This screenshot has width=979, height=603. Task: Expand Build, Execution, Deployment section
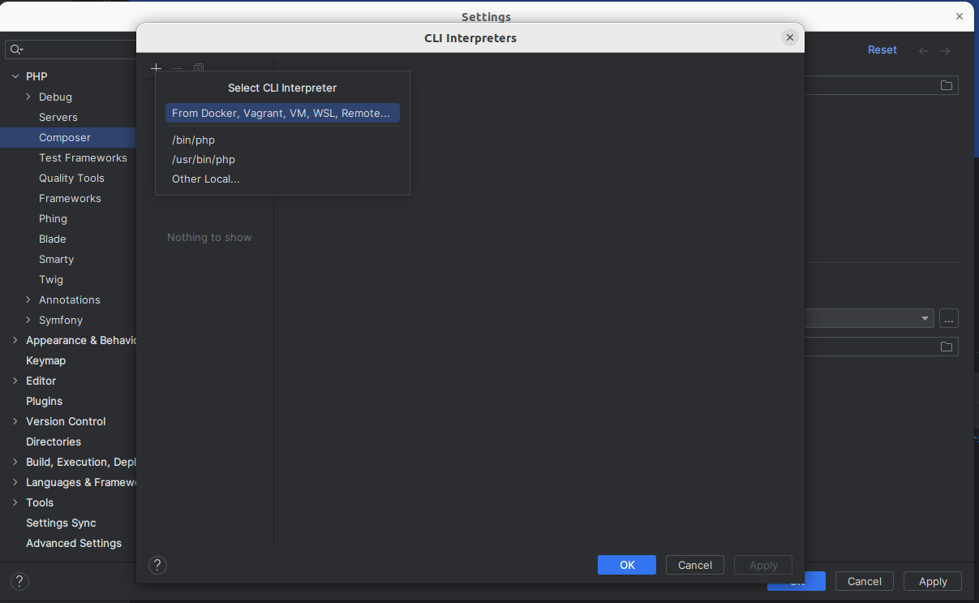pyautogui.click(x=15, y=462)
